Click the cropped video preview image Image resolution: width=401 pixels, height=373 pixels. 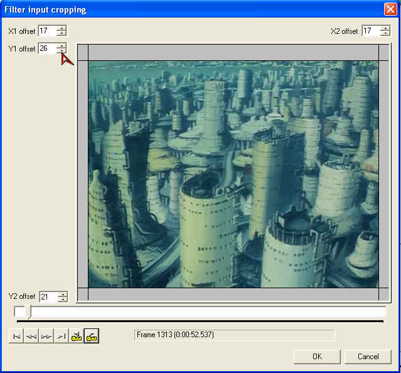point(233,174)
